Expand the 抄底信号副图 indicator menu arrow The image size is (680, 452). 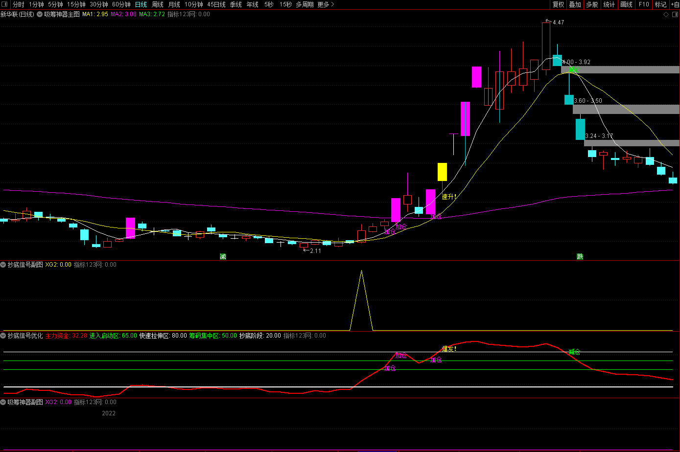3,265
